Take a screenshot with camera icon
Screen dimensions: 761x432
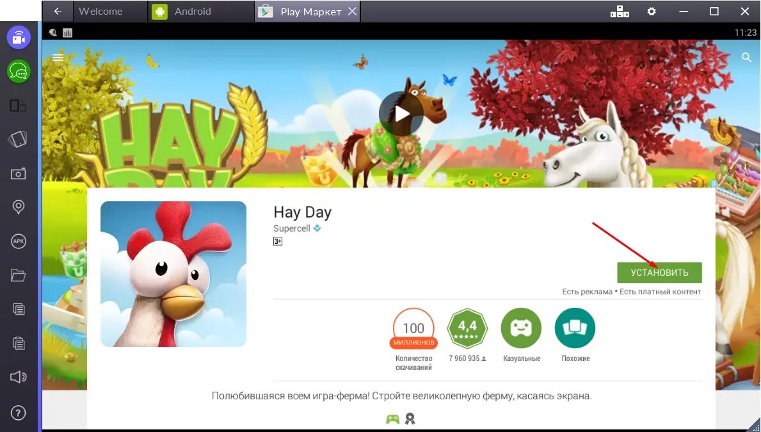(19, 173)
